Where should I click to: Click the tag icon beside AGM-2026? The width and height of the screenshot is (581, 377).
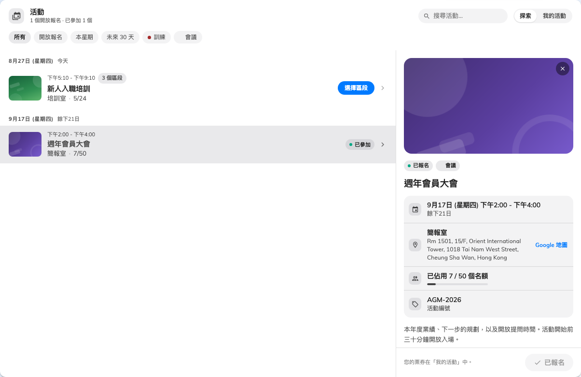[x=415, y=304]
